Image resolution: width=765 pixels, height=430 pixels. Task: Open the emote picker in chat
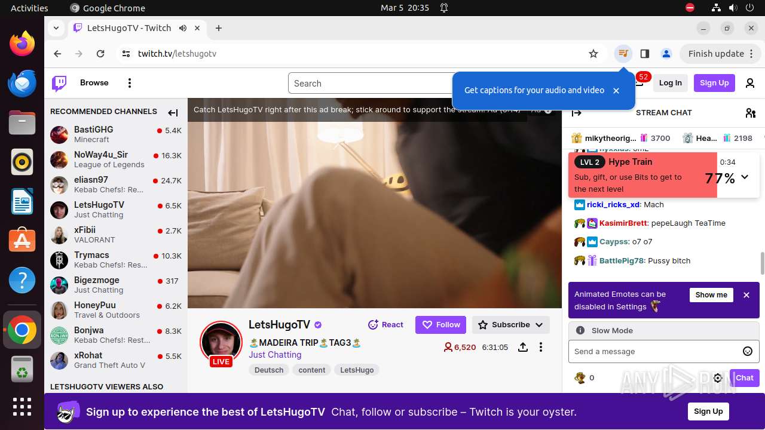pos(747,351)
